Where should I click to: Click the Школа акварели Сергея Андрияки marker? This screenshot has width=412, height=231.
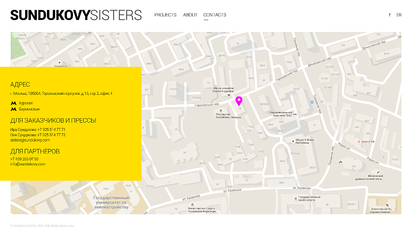pos(228,95)
